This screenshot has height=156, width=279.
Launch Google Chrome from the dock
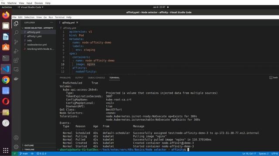tap(6, 80)
